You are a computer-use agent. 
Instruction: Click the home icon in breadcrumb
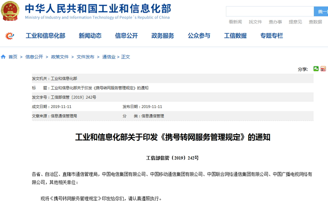[3, 57]
